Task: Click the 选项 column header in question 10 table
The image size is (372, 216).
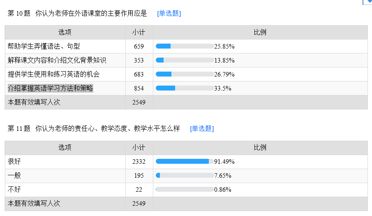Action: point(65,32)
